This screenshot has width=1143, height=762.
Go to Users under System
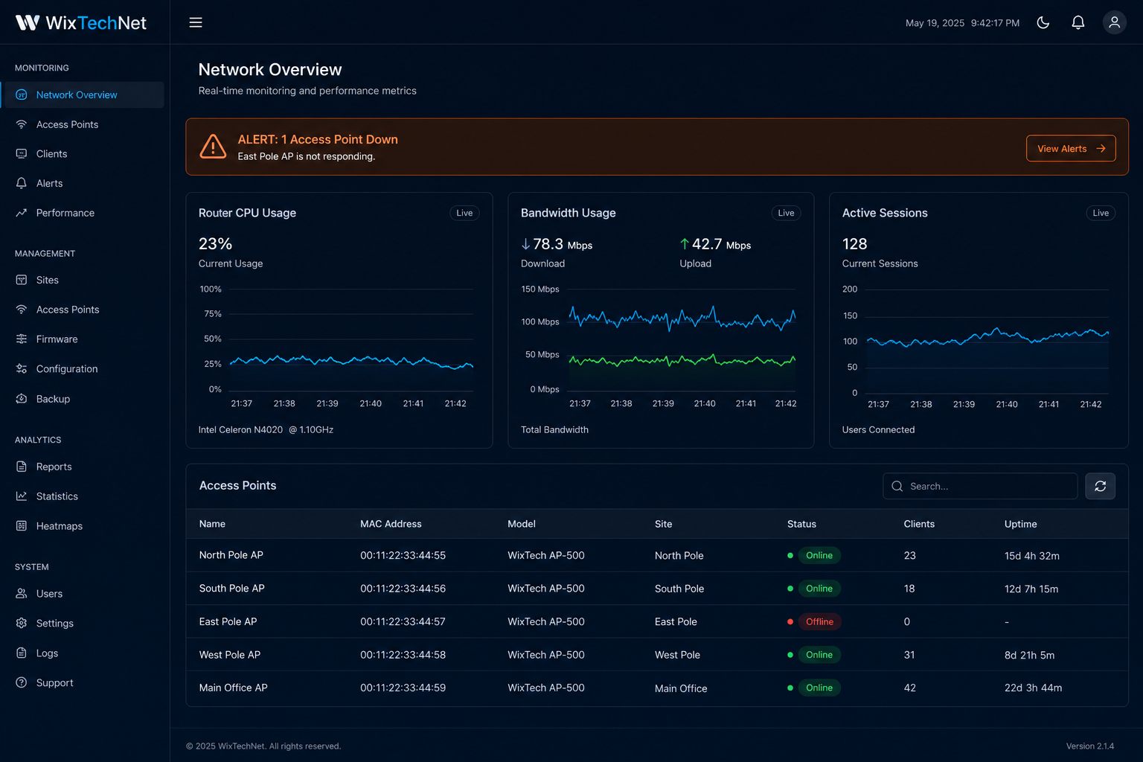(49, 594)
